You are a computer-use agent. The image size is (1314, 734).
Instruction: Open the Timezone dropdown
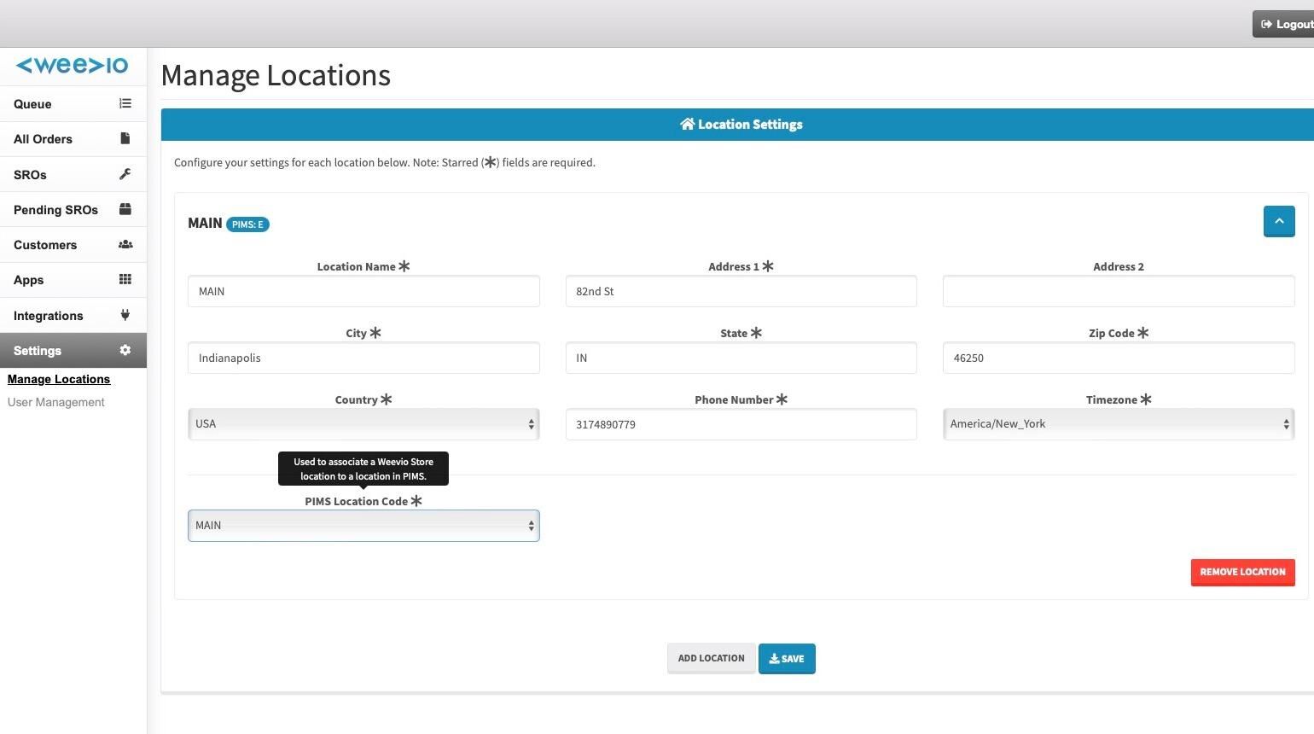(x=1118, y=424)
